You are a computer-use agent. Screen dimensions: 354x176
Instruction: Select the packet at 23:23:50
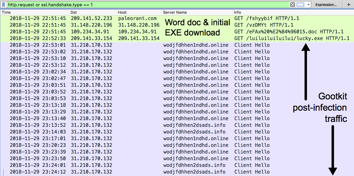coord(177,158)
